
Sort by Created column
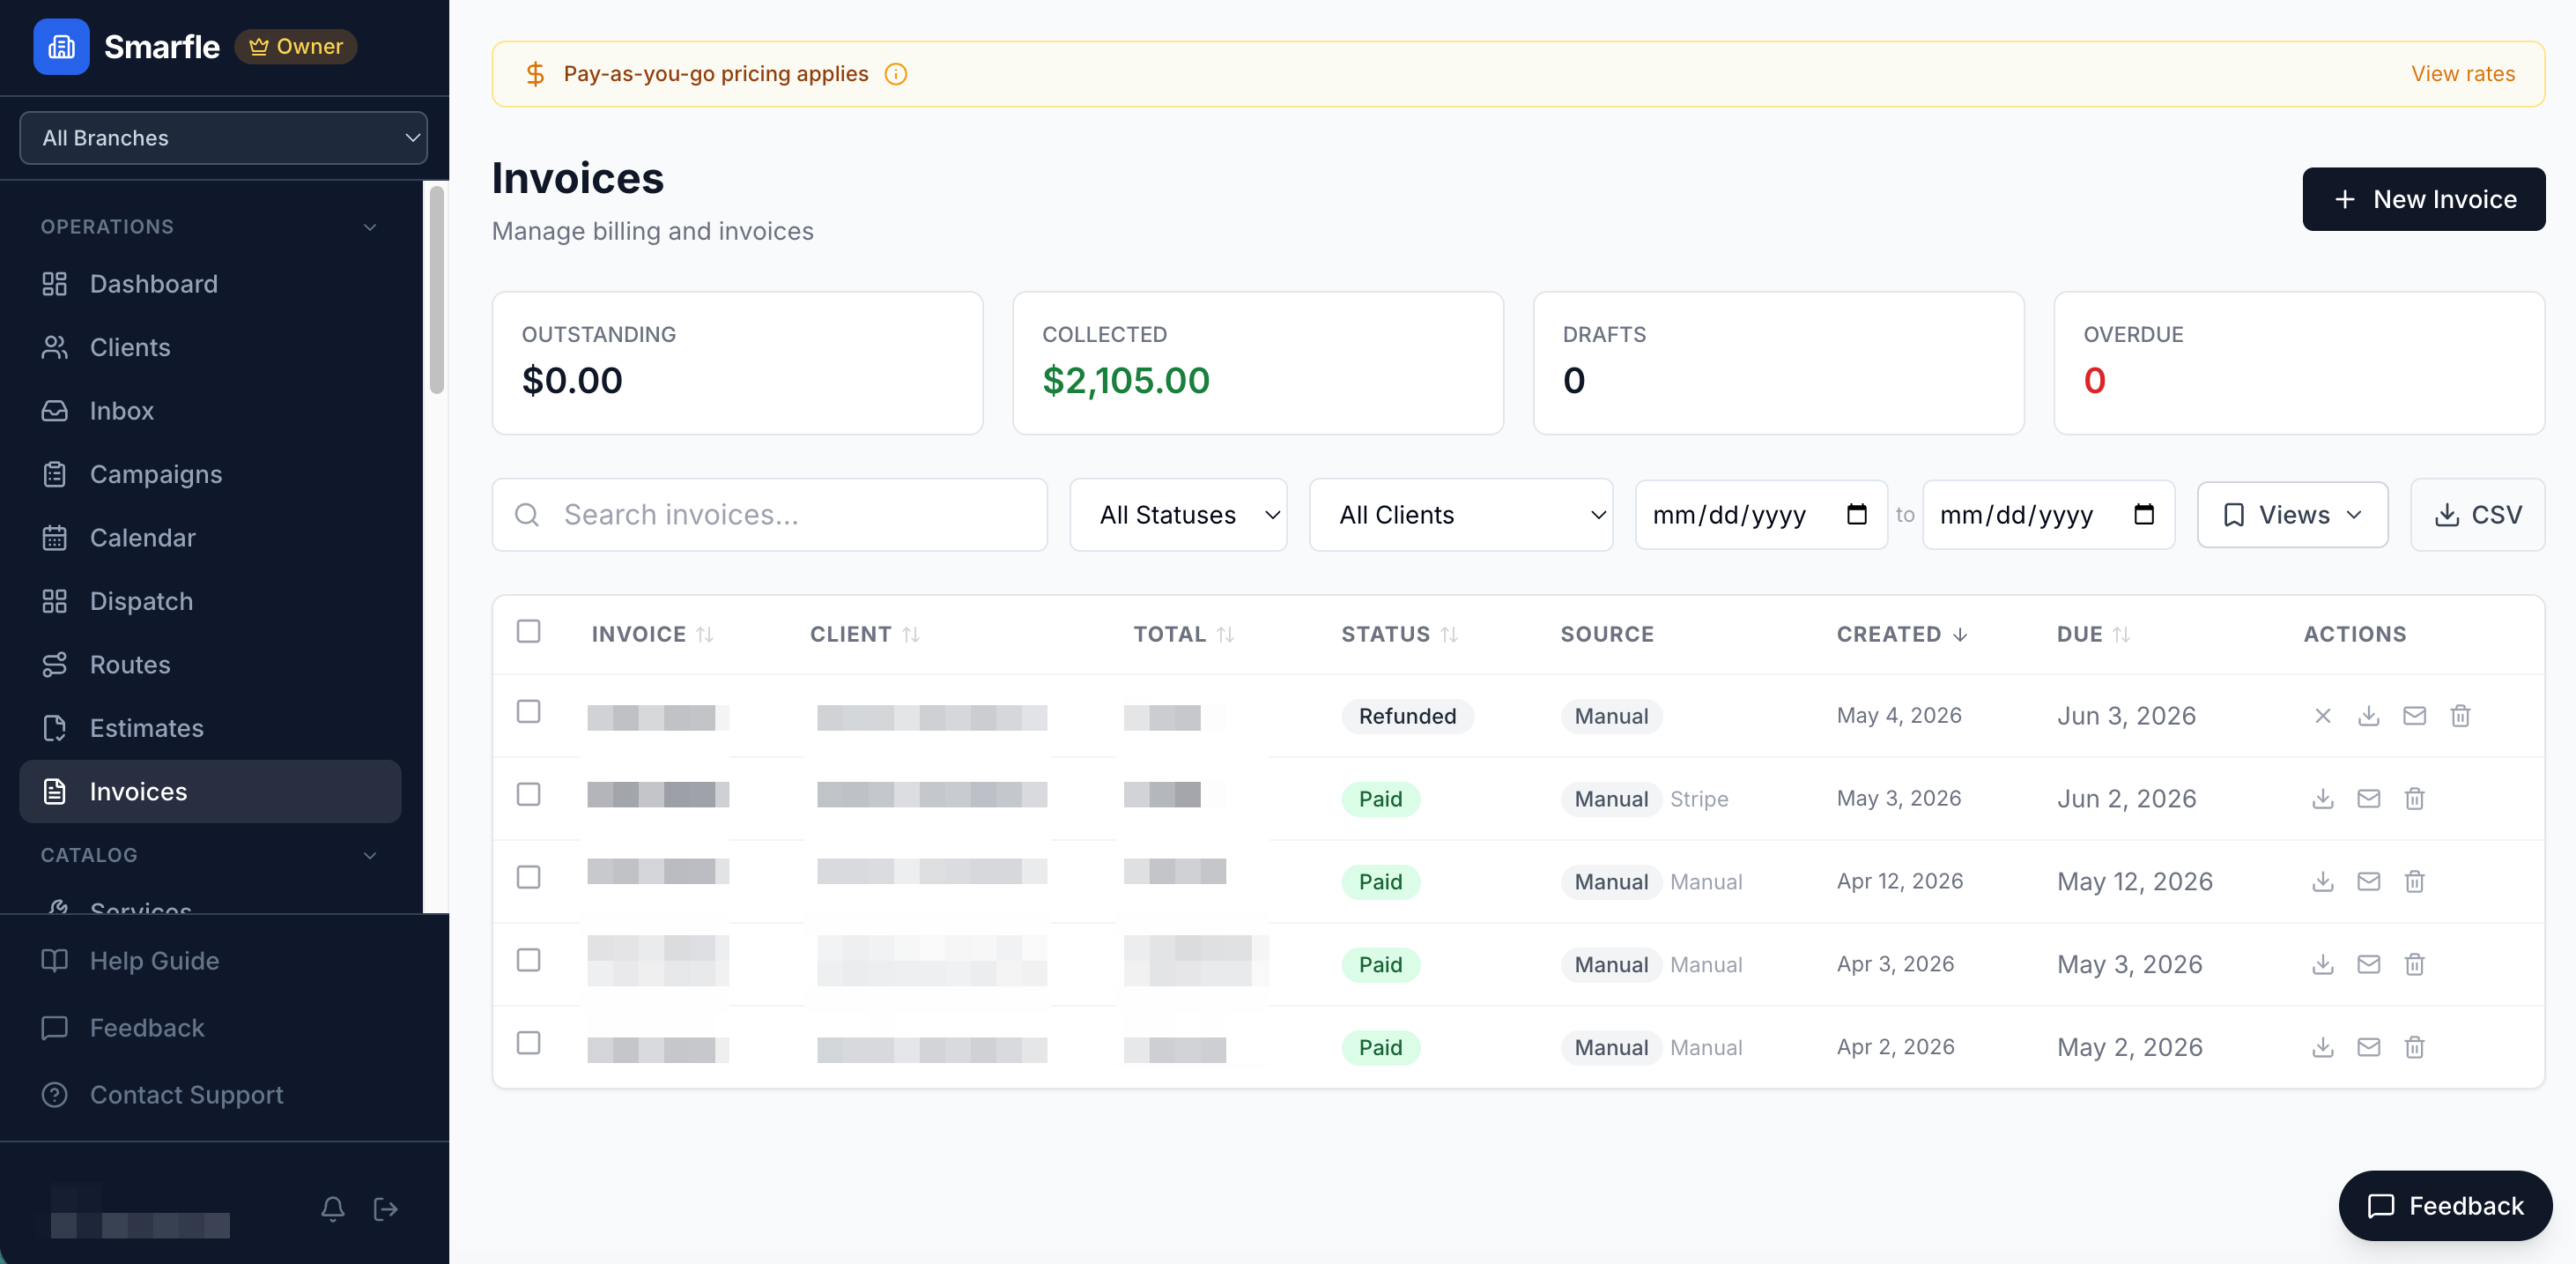[x=1902, y=635]
